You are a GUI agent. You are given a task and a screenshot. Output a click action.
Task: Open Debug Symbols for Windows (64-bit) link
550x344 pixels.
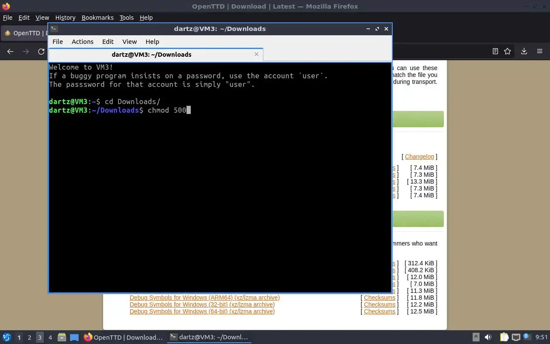(202, 311)
